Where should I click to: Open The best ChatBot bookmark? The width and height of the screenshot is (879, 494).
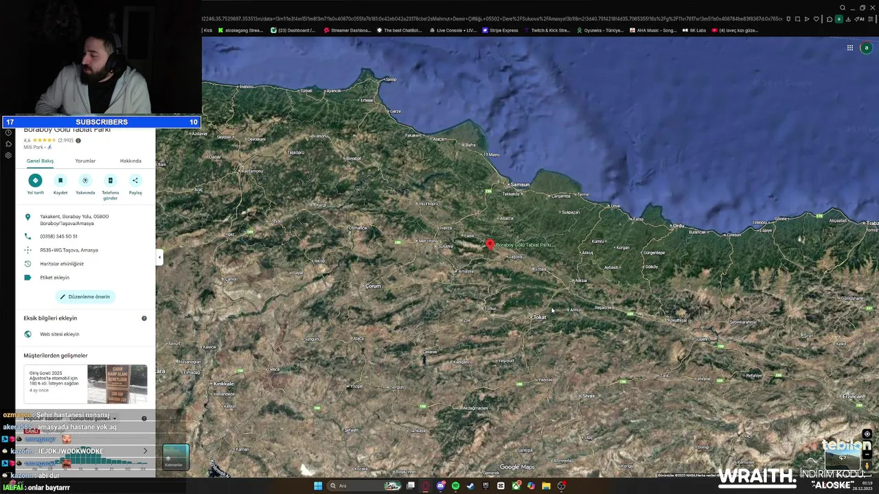(x=400, y=30)
